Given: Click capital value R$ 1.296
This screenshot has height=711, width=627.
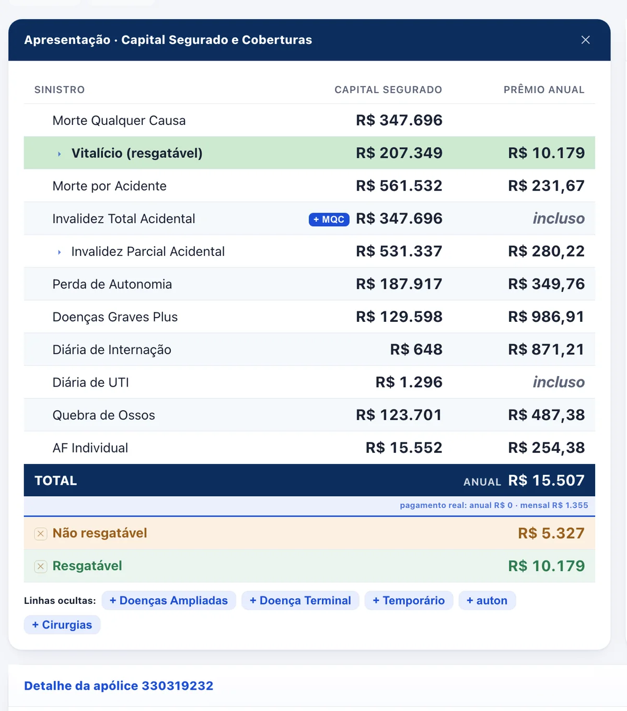Looking at the screenshot, I should pyautogui.click(x=409, y=382).
